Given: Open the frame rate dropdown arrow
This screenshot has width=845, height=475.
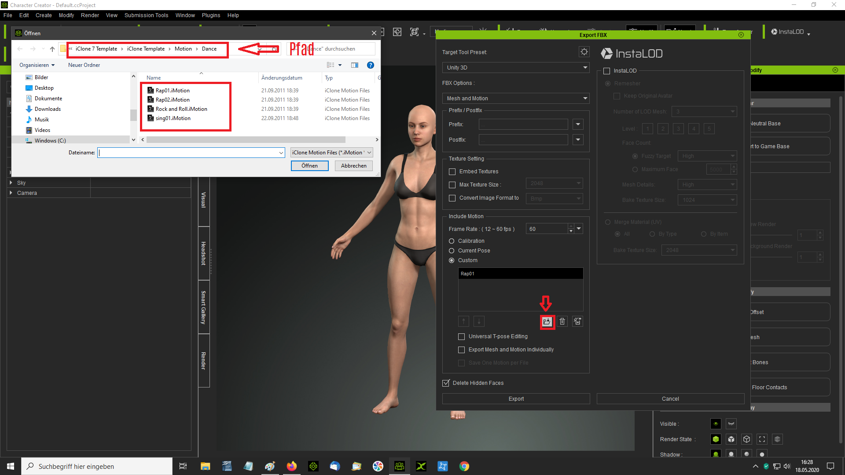Looking at the screenshot, I should (x=579, y=229).
